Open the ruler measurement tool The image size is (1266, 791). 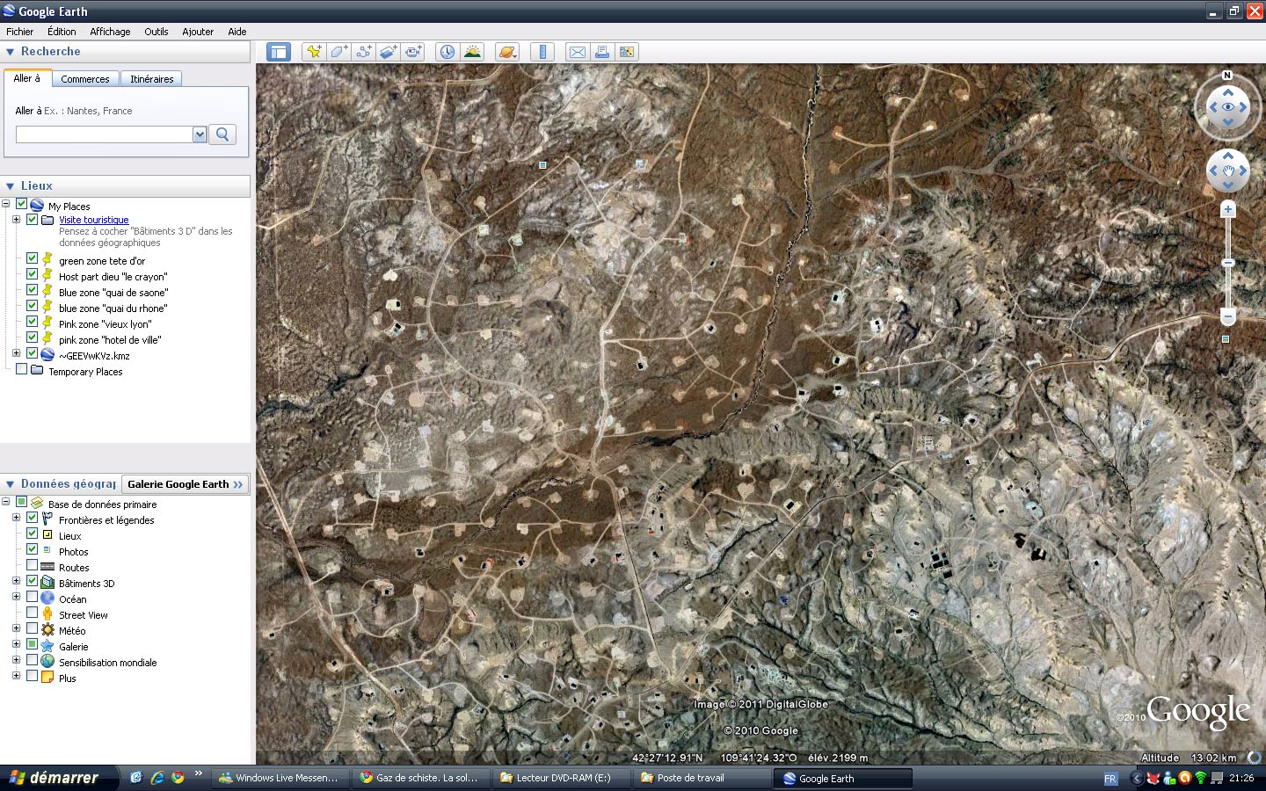tap(542, 52)
